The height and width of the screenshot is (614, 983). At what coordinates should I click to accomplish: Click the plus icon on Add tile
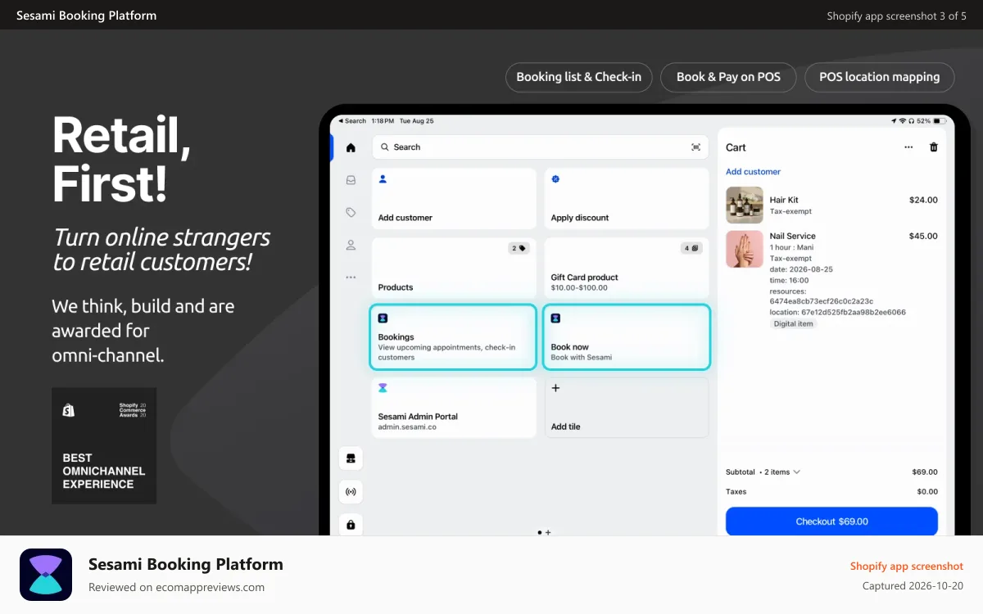pos(555,388)
